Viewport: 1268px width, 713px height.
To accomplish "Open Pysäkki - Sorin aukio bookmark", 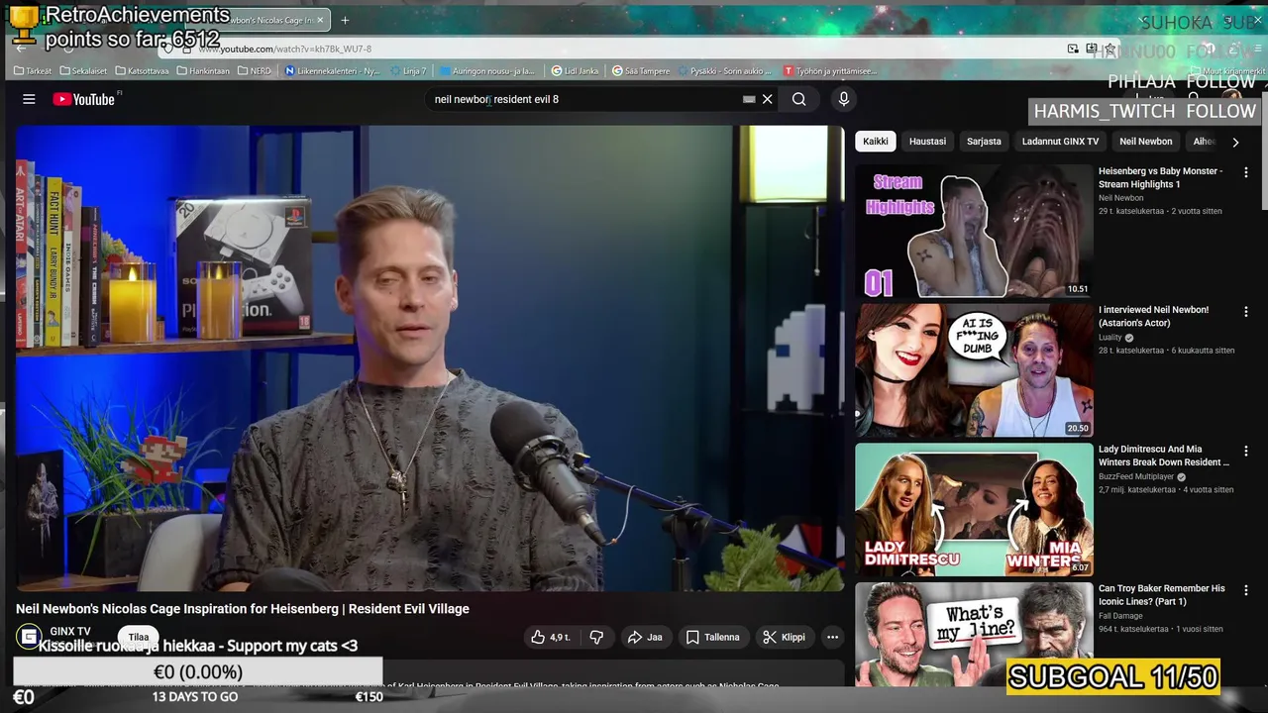I will tap(724, 71).
